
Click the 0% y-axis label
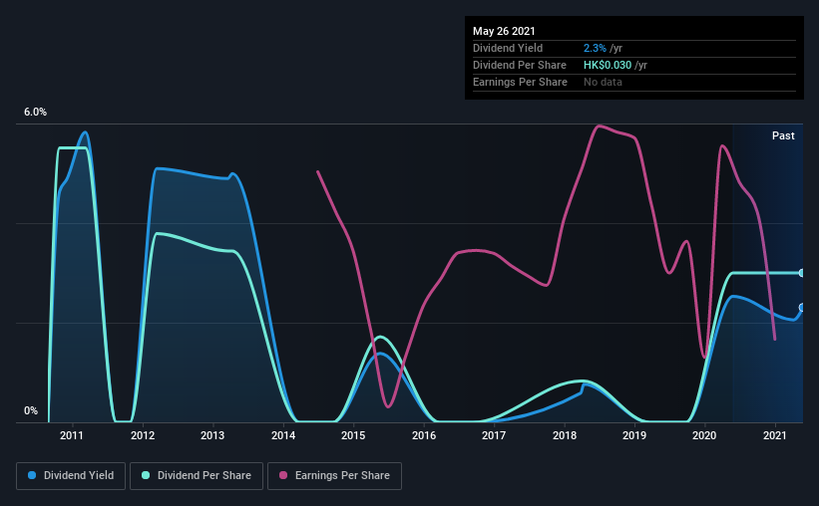point(31,411)
